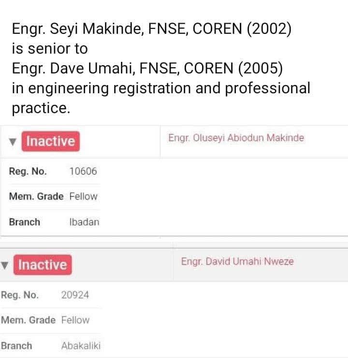The width and height of the screenshot is (348, 358).
Task: Click the 'Engr. Dave Umahi, FNSE, COREN (2005)' text
Action: [x=147, y=68]
